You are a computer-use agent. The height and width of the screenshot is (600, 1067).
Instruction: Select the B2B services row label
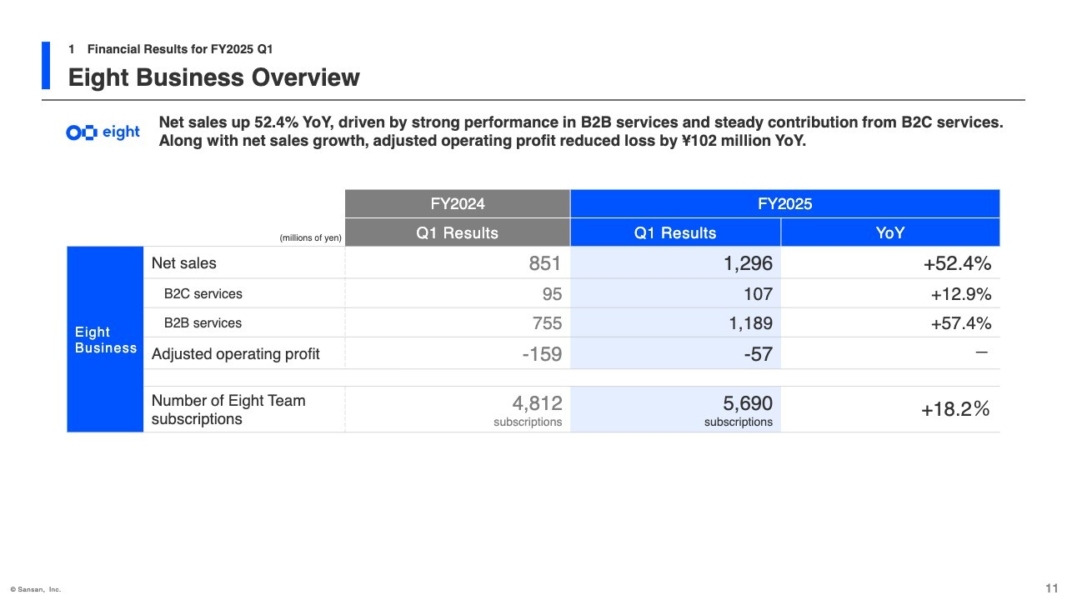pos(203,323)
